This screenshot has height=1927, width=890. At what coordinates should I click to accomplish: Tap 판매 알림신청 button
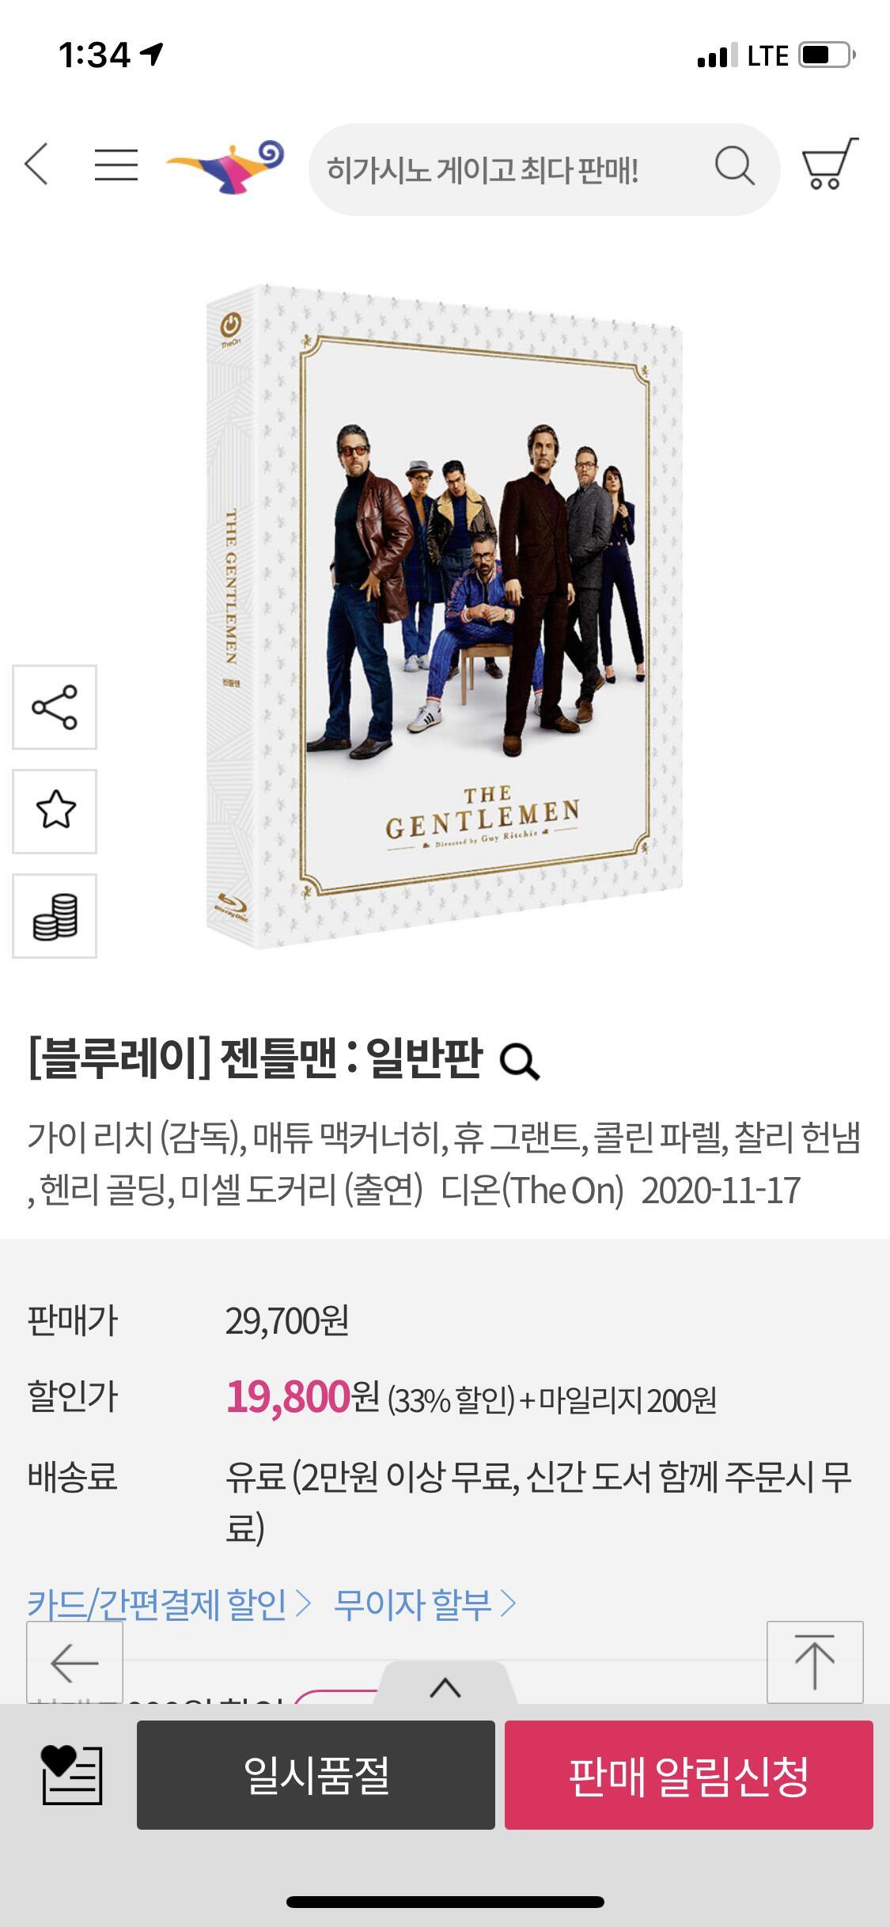click(x=689, y=1775)
